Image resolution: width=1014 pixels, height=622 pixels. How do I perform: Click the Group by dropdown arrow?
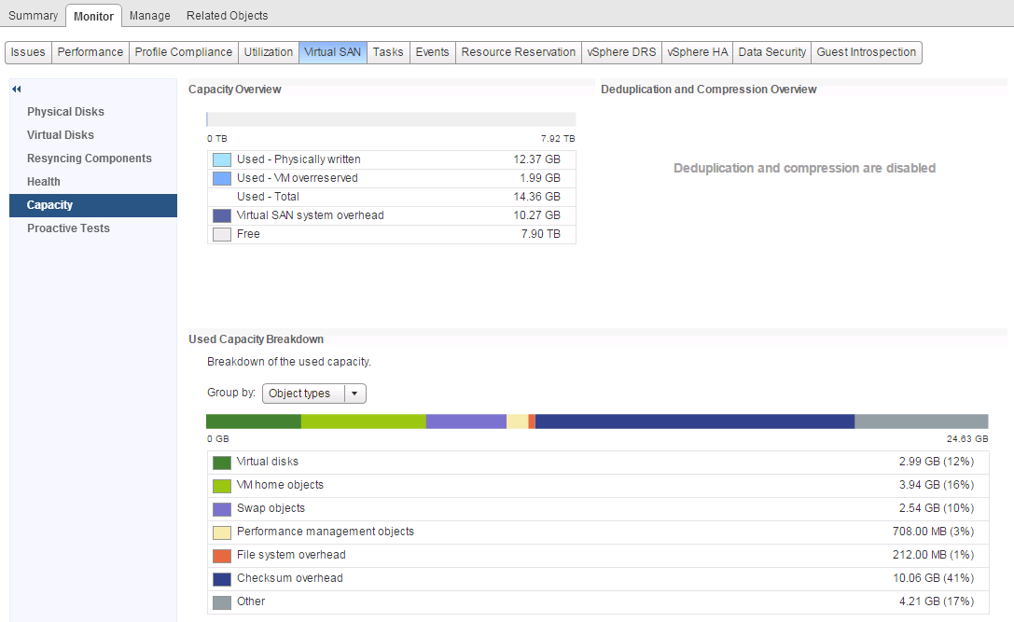click(354, 394)
